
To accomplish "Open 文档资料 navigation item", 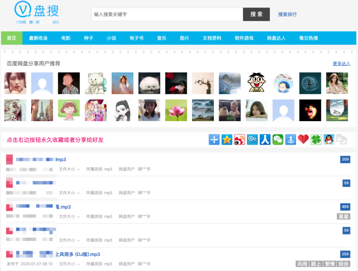I will [x=212, y=38].
